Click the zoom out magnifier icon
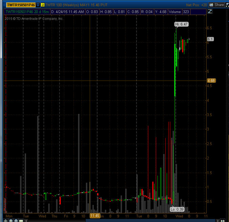Image resolution: width=229 pixels, height=222 pixels. [x=16, y=220]
